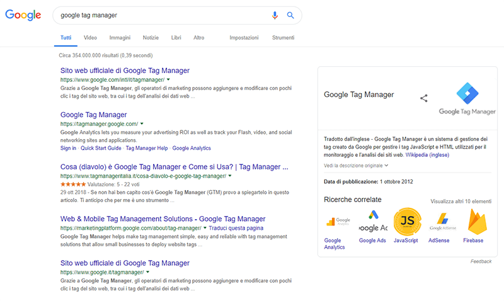Open Cosa (diavolo) è Google Tag Manager result
Image resolution: width=504 pixels, height=301 pixels.
pos(175,167)
